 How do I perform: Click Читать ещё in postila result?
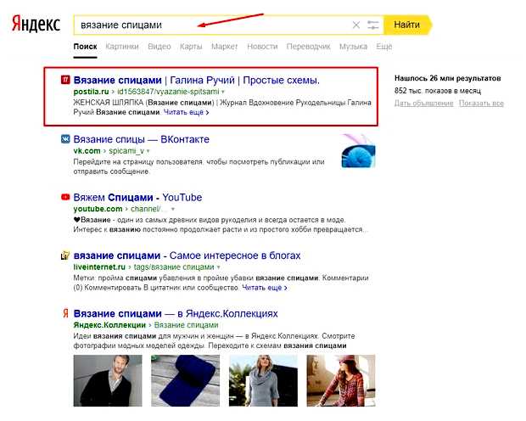pos(186,113)
